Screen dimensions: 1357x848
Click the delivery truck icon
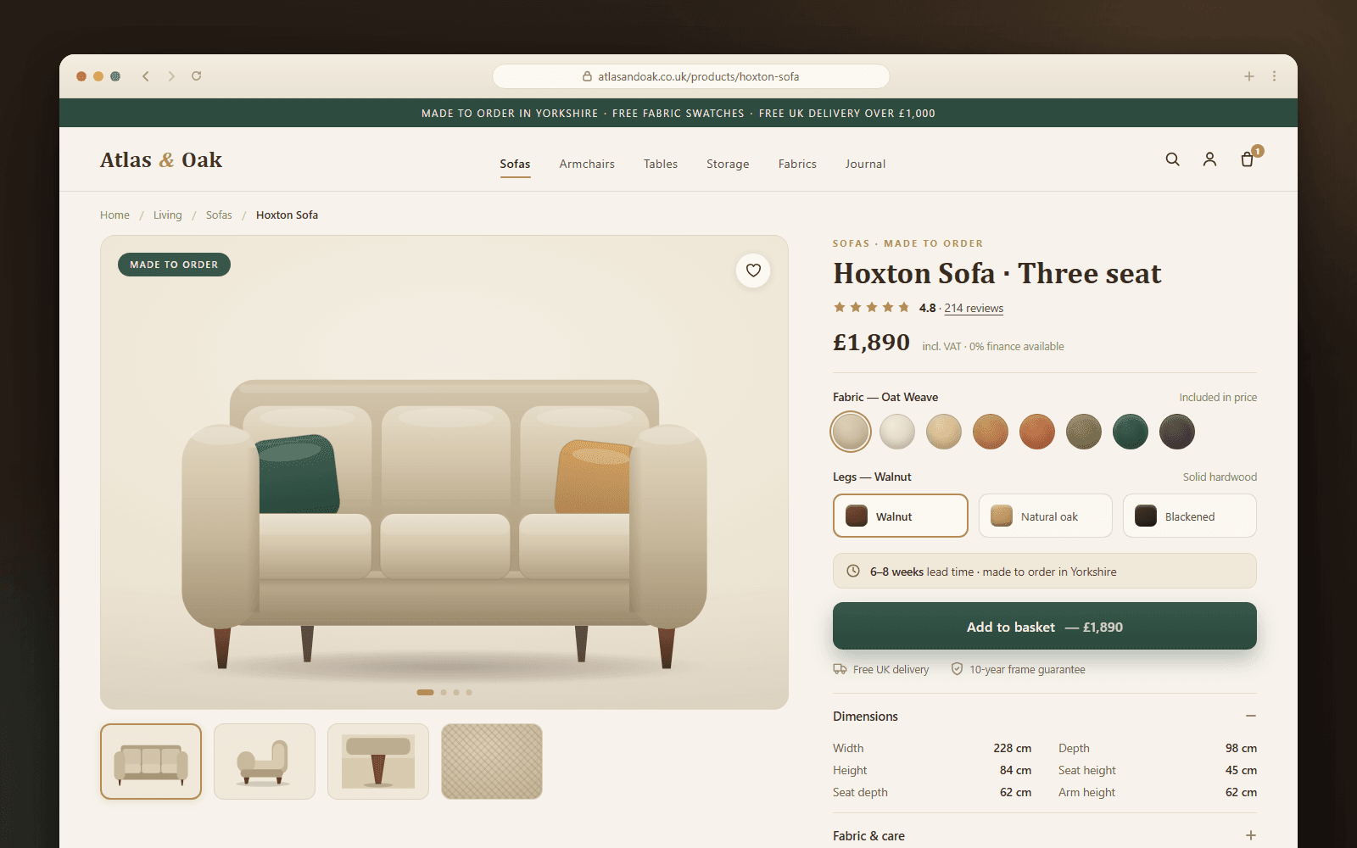click(x=840, y=669)
